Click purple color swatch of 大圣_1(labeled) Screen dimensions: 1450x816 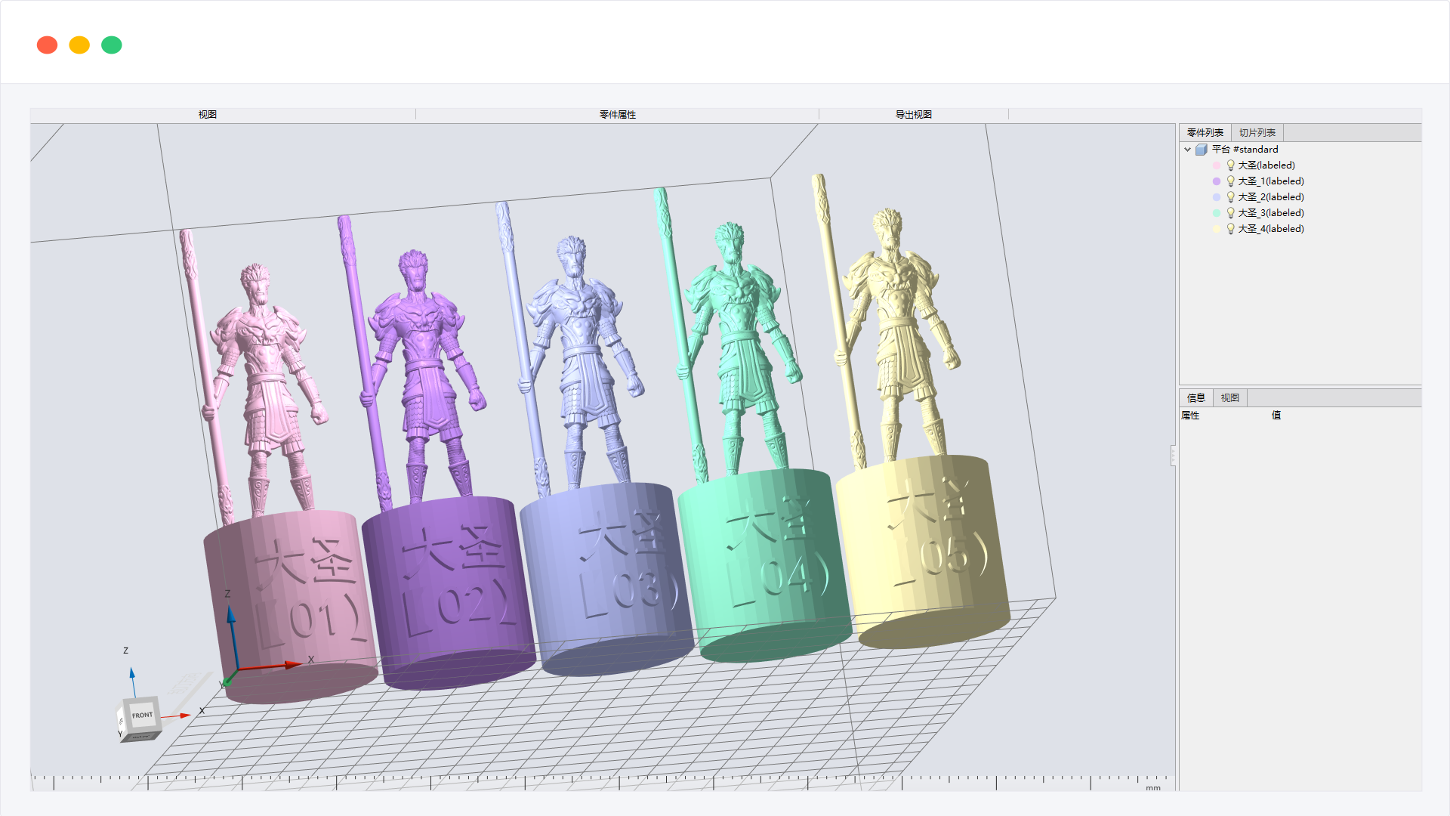click(x=1216, y=181)
